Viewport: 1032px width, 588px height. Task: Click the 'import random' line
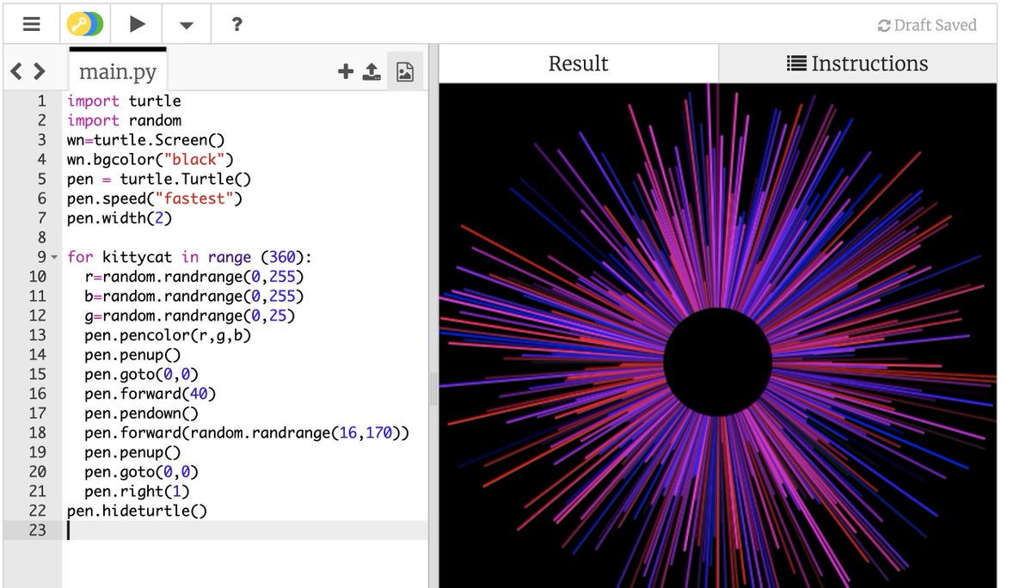click(124, 120)
